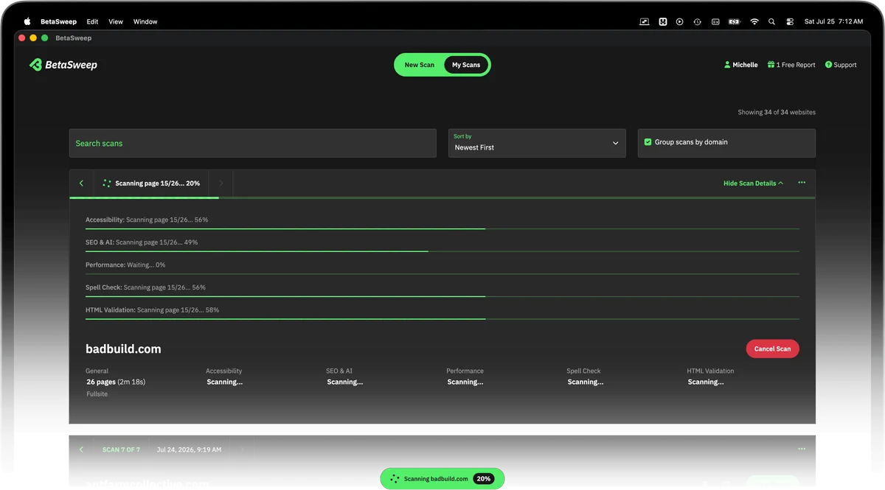
Task: Click Scanning... under SEO & AI column
Action: (345, 382)
